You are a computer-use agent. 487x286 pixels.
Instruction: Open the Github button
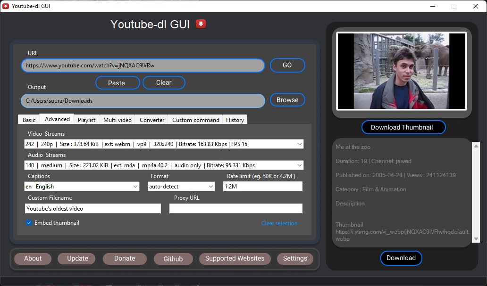(x=173, y=259)
